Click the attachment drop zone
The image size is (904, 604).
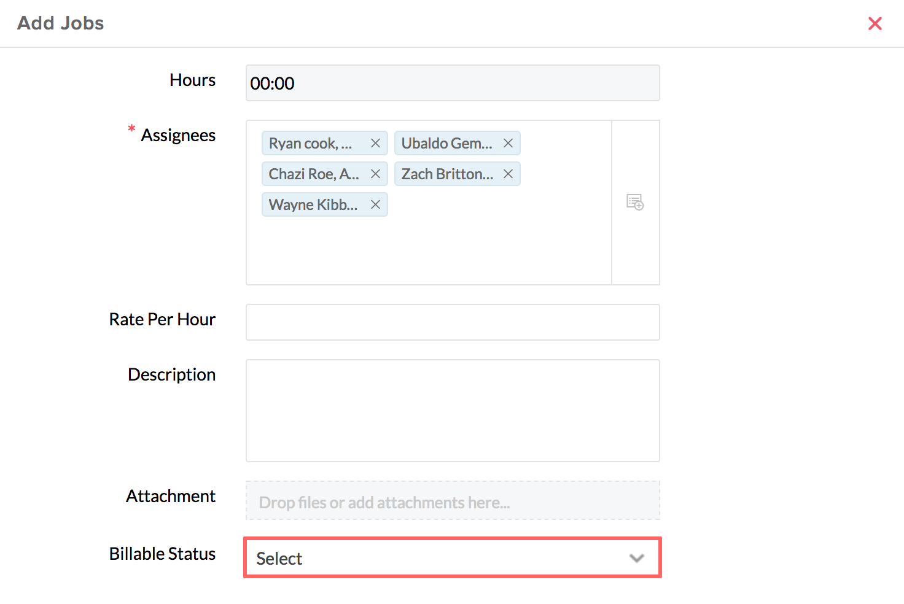point(453,501)
